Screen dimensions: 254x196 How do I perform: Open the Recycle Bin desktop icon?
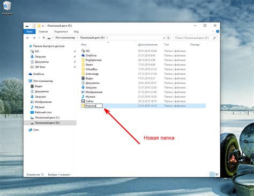(x=7, y=7)
